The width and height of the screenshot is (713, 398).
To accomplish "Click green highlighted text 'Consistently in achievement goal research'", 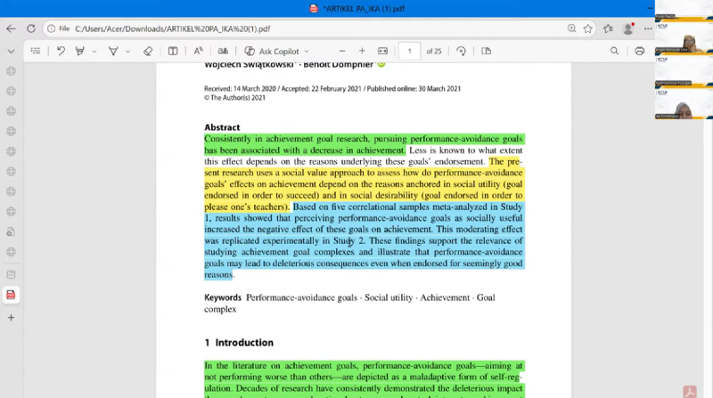I will pyautogui.click(x=286, y=139).
